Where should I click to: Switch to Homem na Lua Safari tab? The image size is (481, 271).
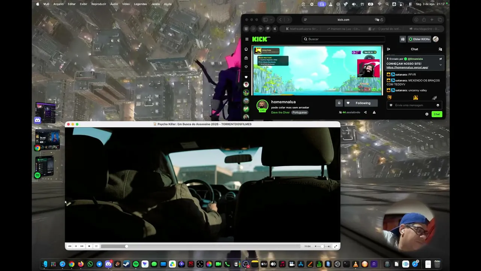coord(343,29)
